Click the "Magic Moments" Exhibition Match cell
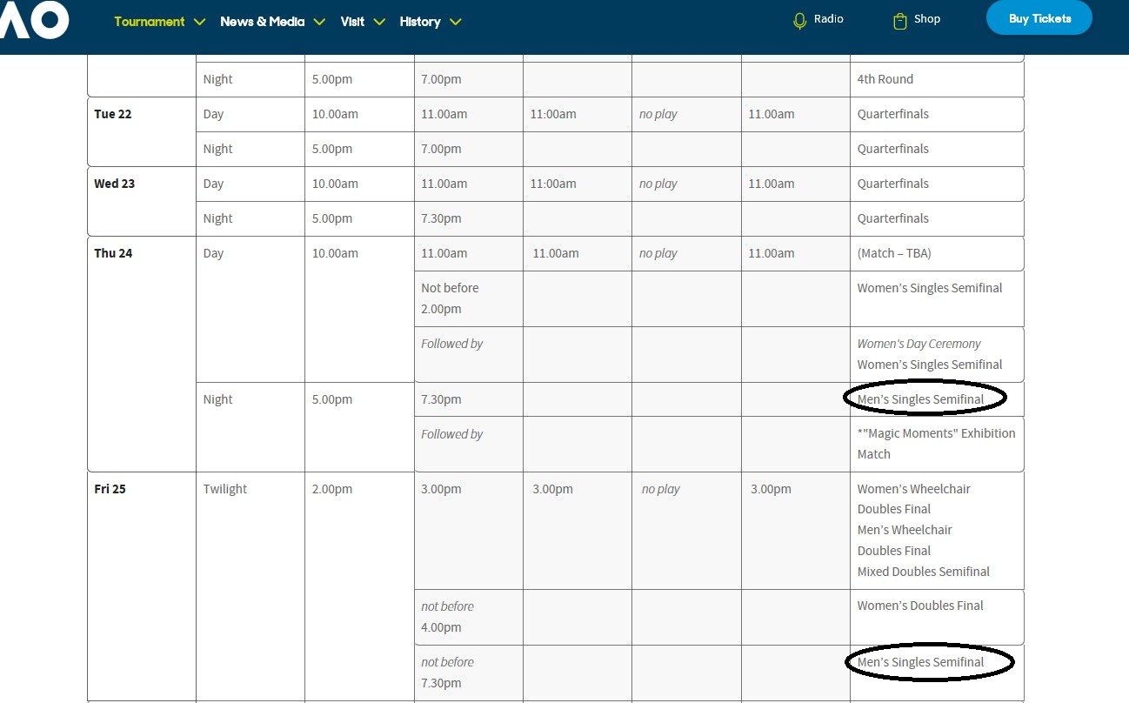 pos(936,444)
